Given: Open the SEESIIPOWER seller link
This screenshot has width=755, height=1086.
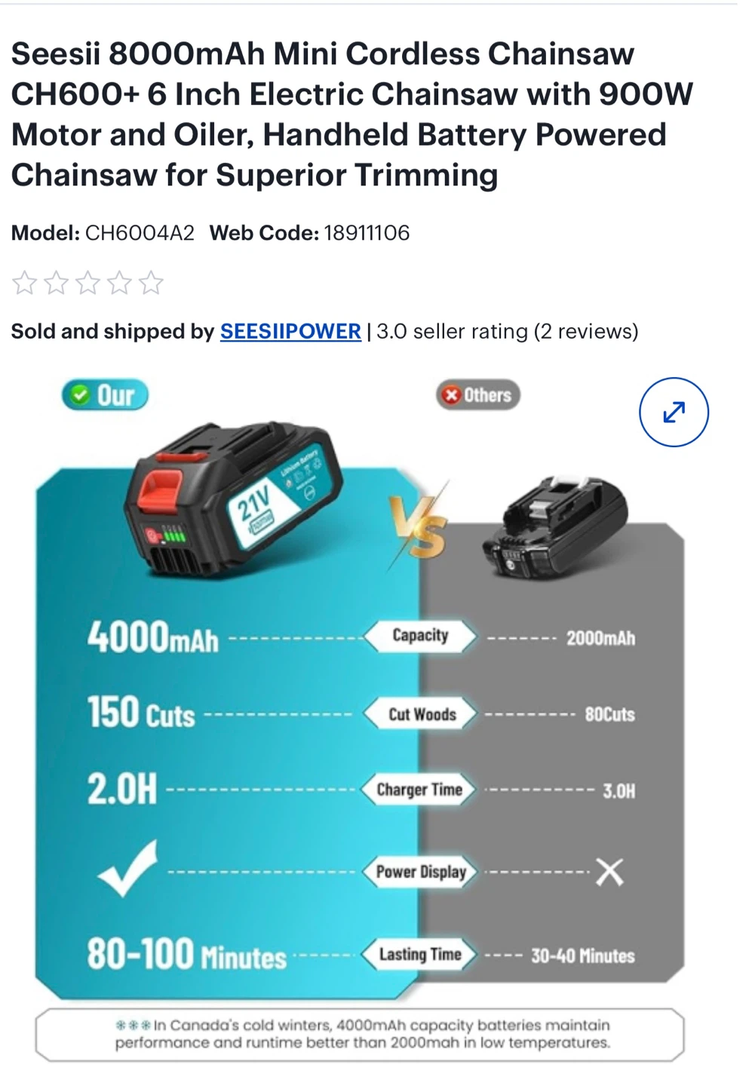Looking at the screenshot, I should pyautogui.click(x=290, y=332).
